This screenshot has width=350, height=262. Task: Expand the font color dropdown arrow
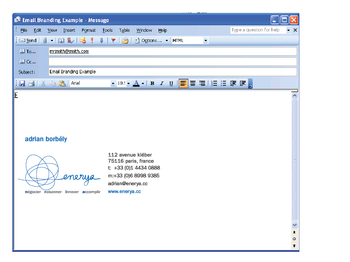tap(143, 84)
